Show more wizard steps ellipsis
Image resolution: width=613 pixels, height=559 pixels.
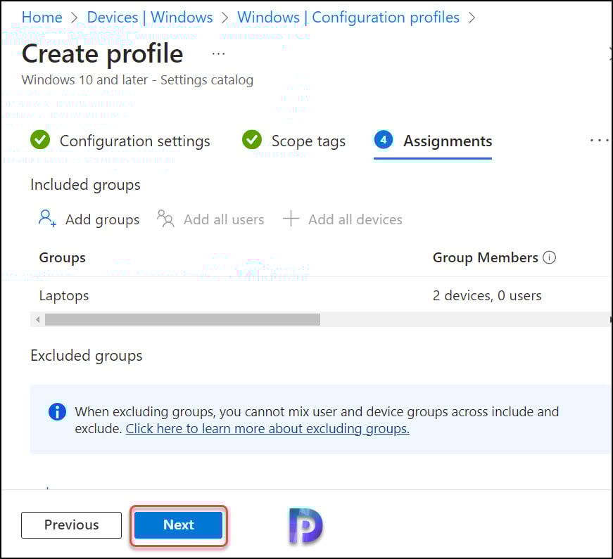(x=599, y=140)
